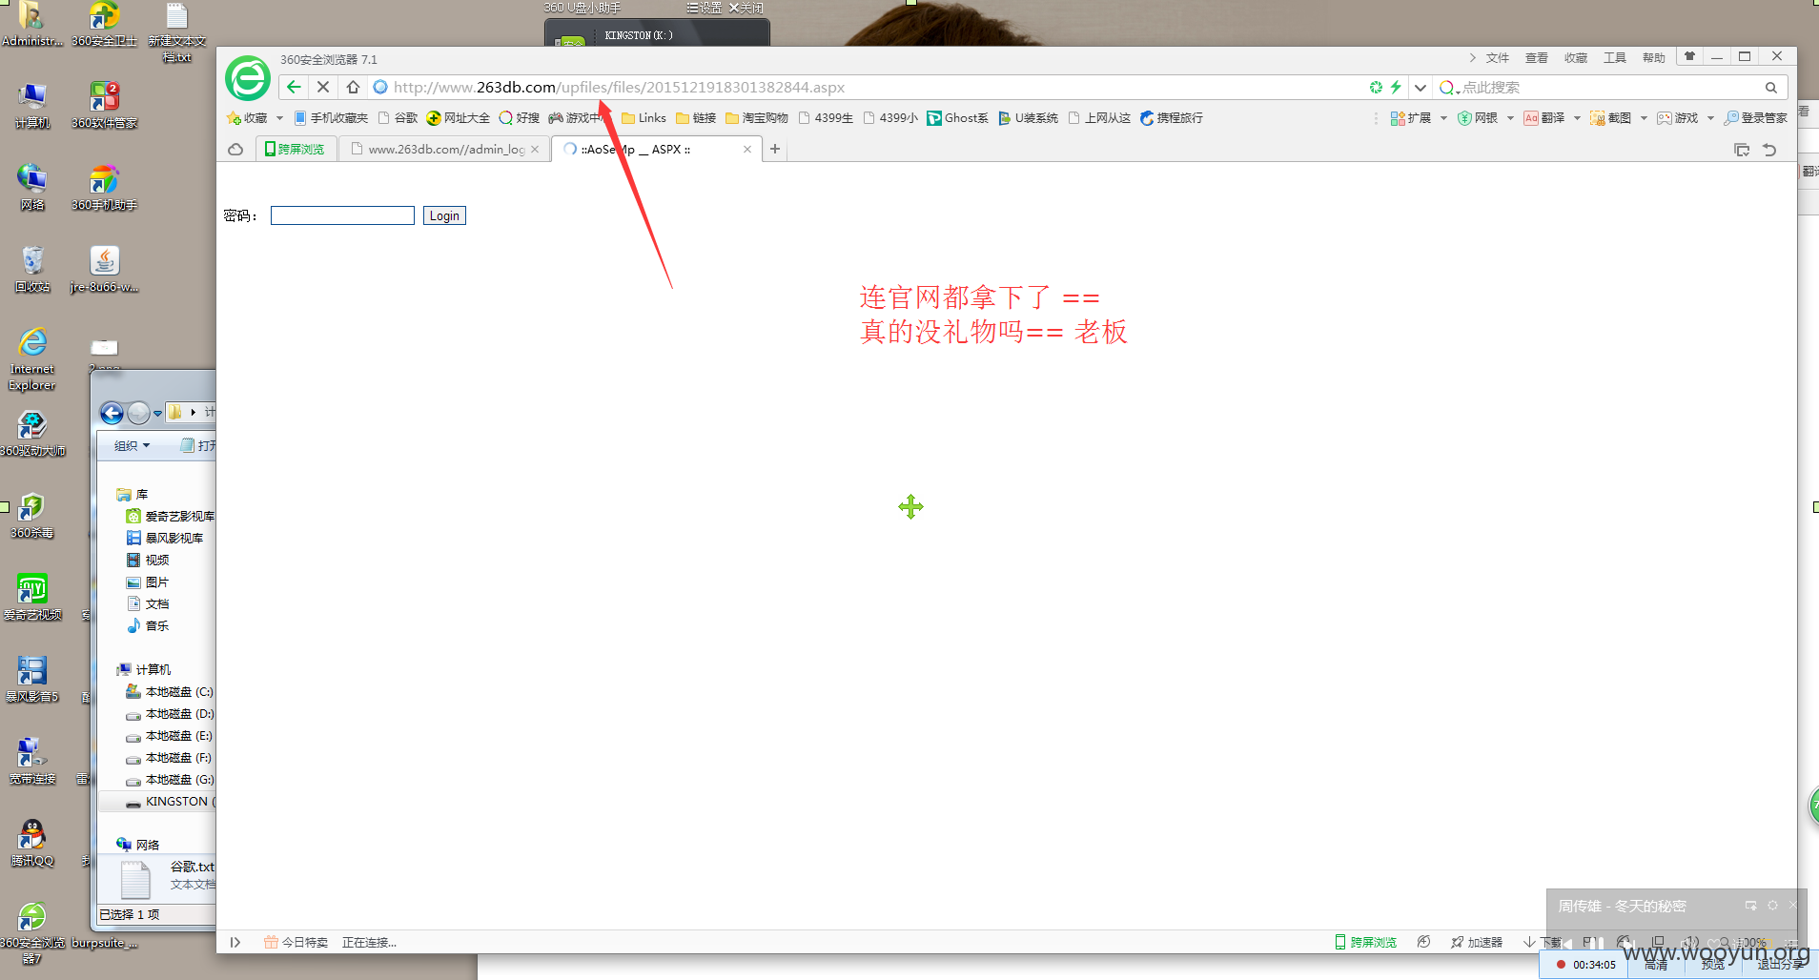This screenshot has width=1819, height=980.
Task: Click 跨屏浏览 in the status bar
Action: (x=1366, y=942)
